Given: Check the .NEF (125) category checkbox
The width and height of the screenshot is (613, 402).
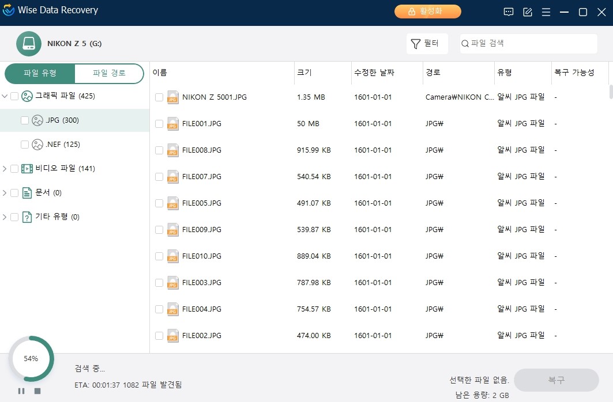Looking at the screenshot, I should pyautogui.click(x=25, y=145).
